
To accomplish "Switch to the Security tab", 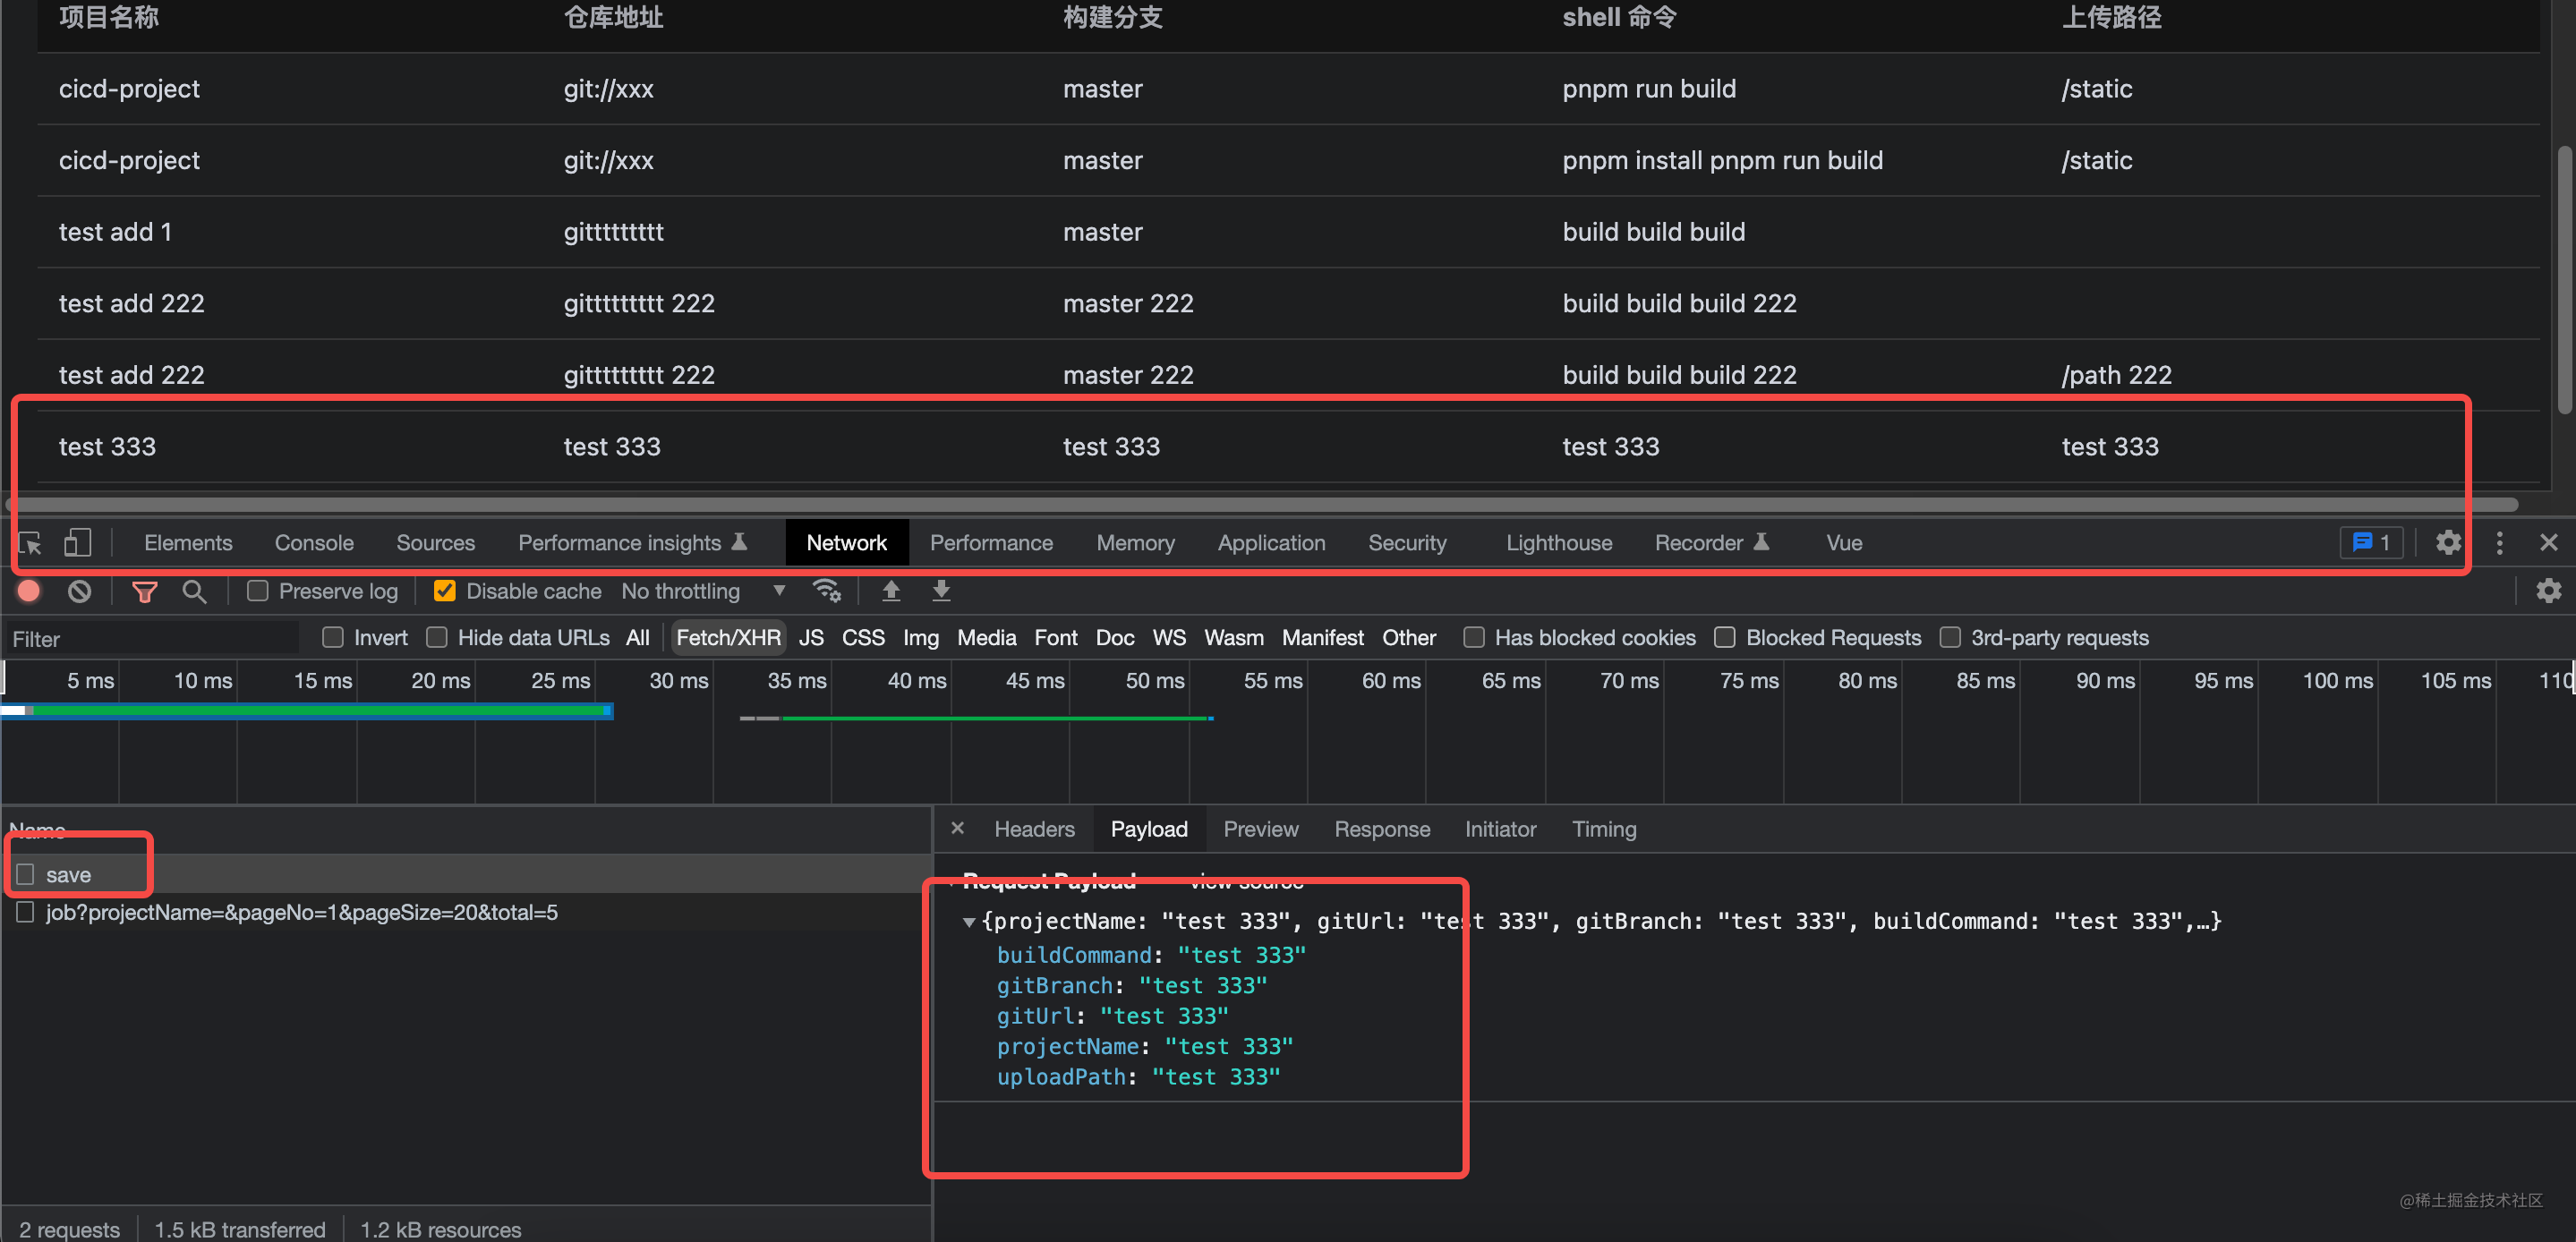I will pyautogui.click(x=1407, y=543).
